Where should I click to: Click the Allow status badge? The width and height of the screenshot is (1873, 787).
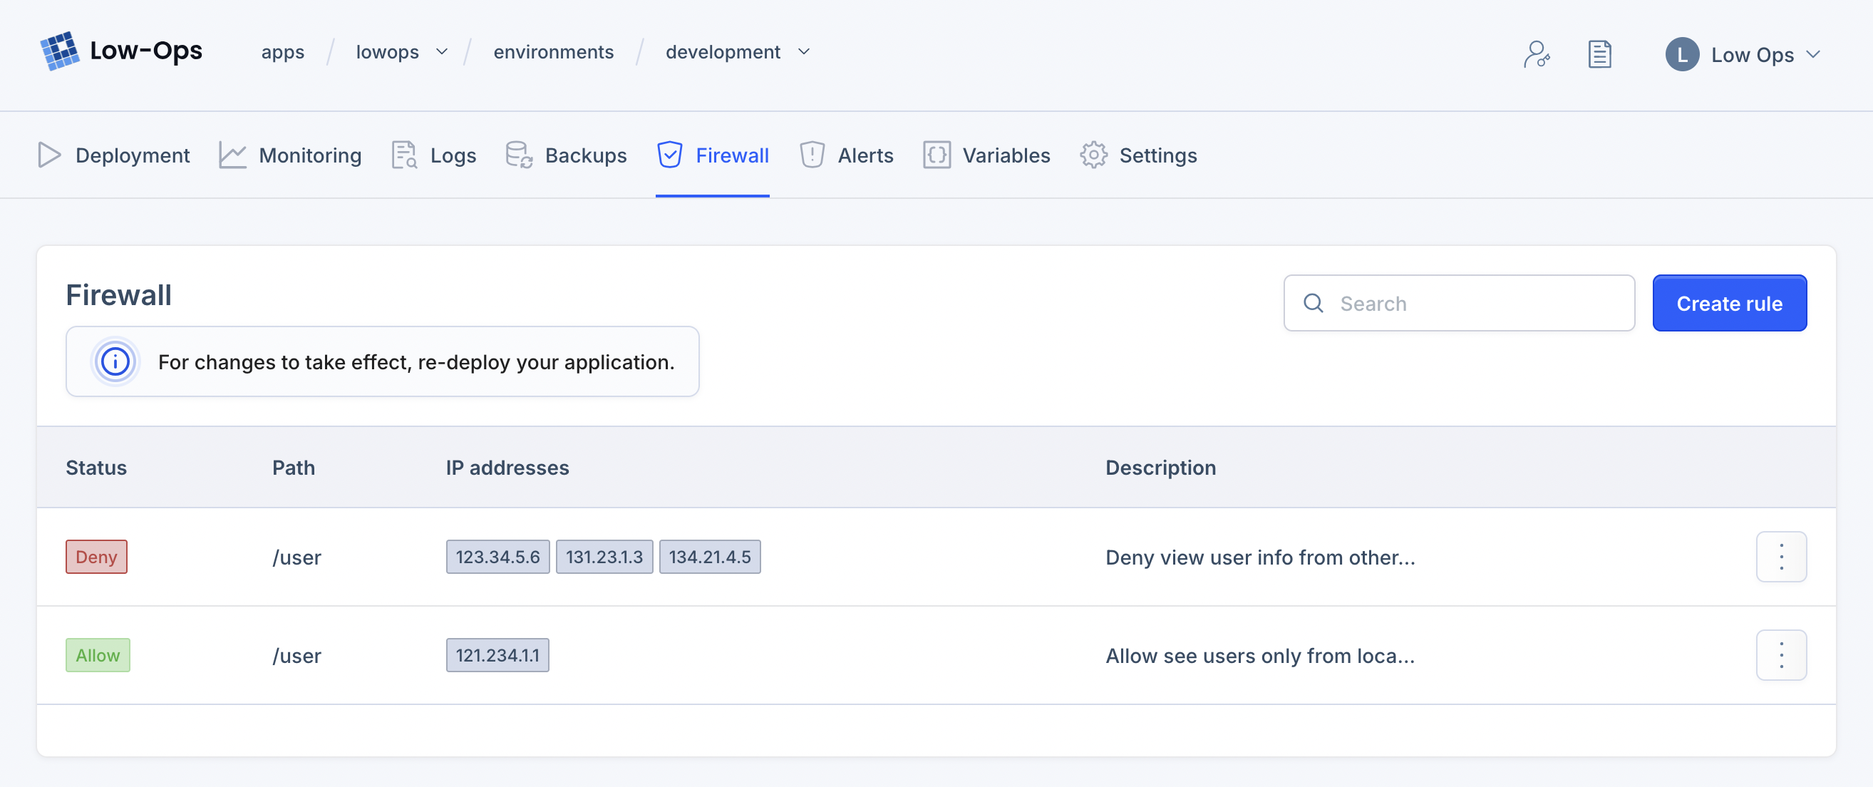pos(98,654)
